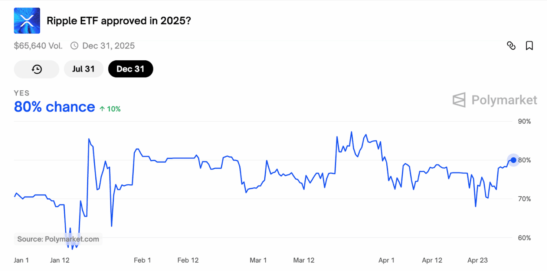Click the XRP market logo icon
Screen dimensions: 547x271
(27, 20)
